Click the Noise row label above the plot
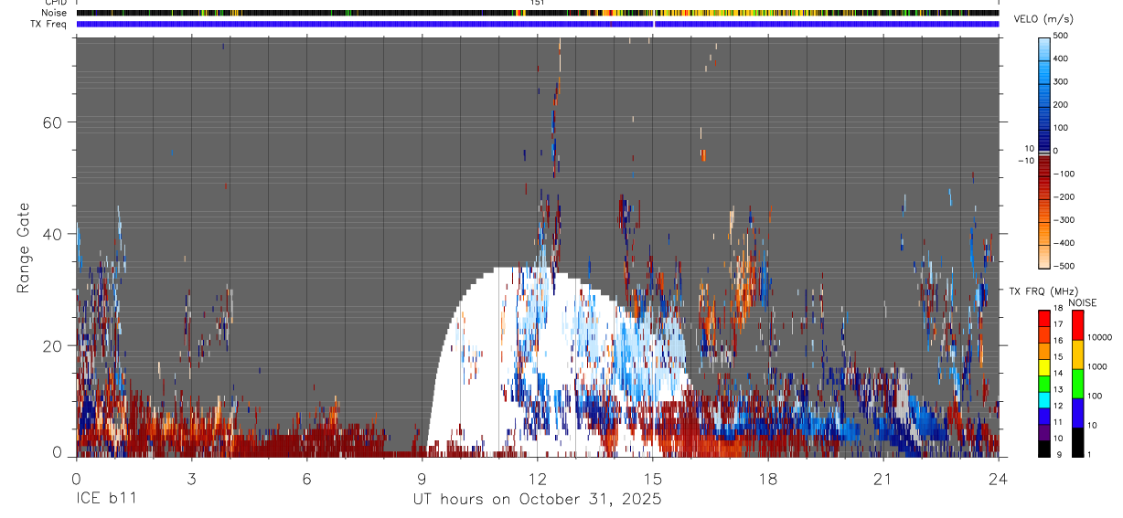Screen dimensions: 1123x518 click(54, 13)
